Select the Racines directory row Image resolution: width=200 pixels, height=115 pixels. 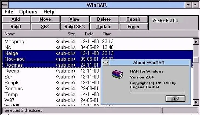(x=98, y=65)
